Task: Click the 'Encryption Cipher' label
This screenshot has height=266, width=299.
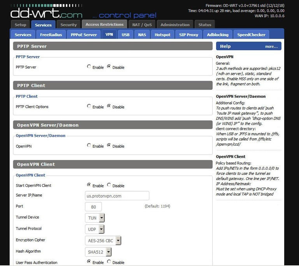Action: [30, 240]
